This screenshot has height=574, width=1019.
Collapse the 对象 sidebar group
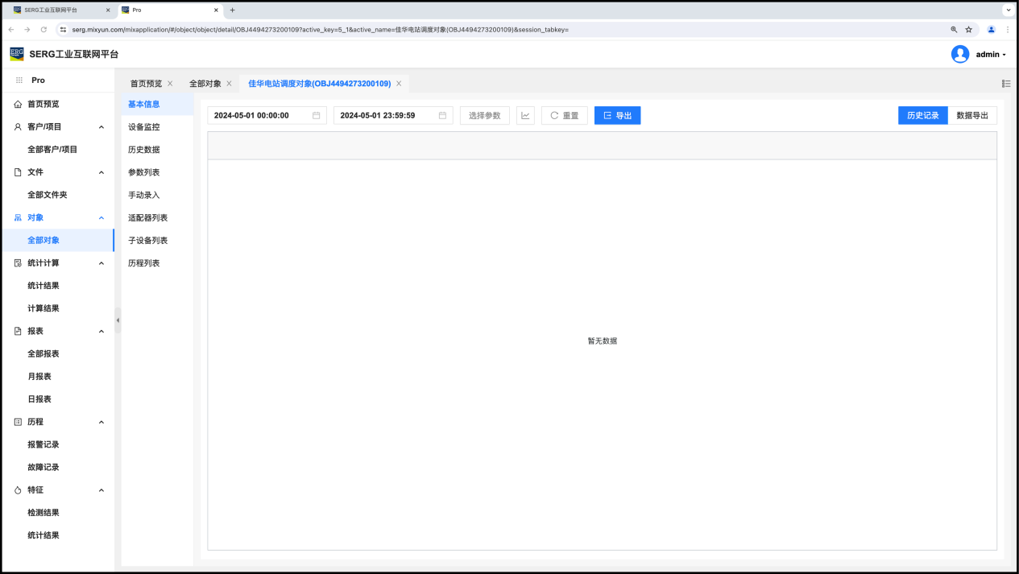(x=101, y=217)
